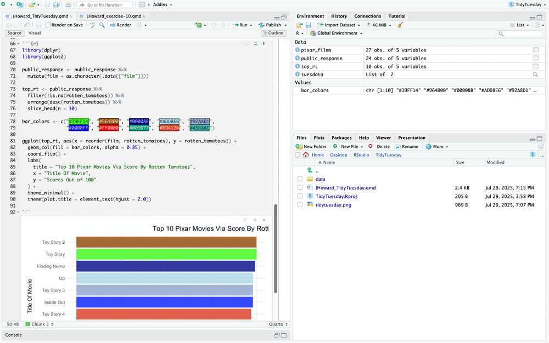Check the box for TidyTuesday.Rproj file
This screenshot has height=343, width=549.
pos(300,196)
